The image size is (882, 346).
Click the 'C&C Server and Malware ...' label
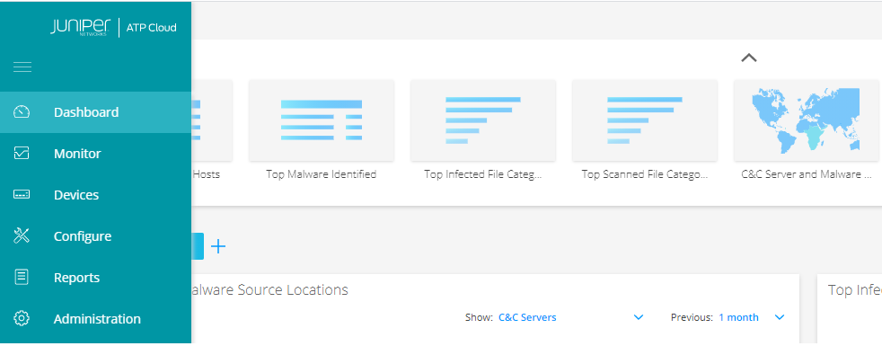point(806,174)
